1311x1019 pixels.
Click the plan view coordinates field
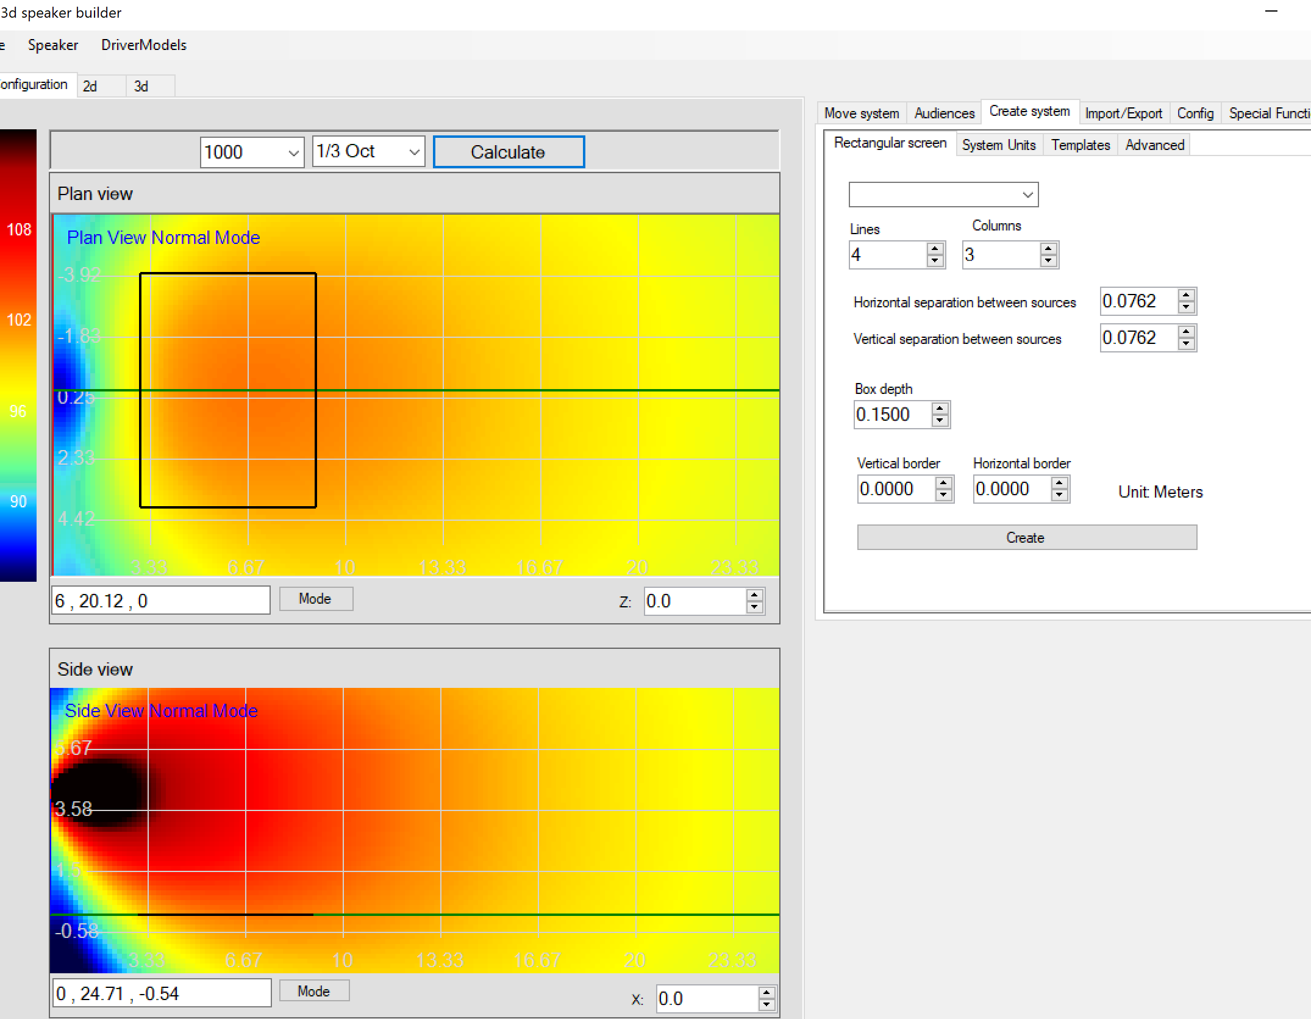pyautogui.click(x=161, y=601)
